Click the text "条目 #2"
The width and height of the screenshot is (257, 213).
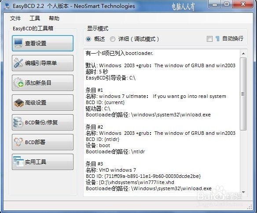coord(94,127)
